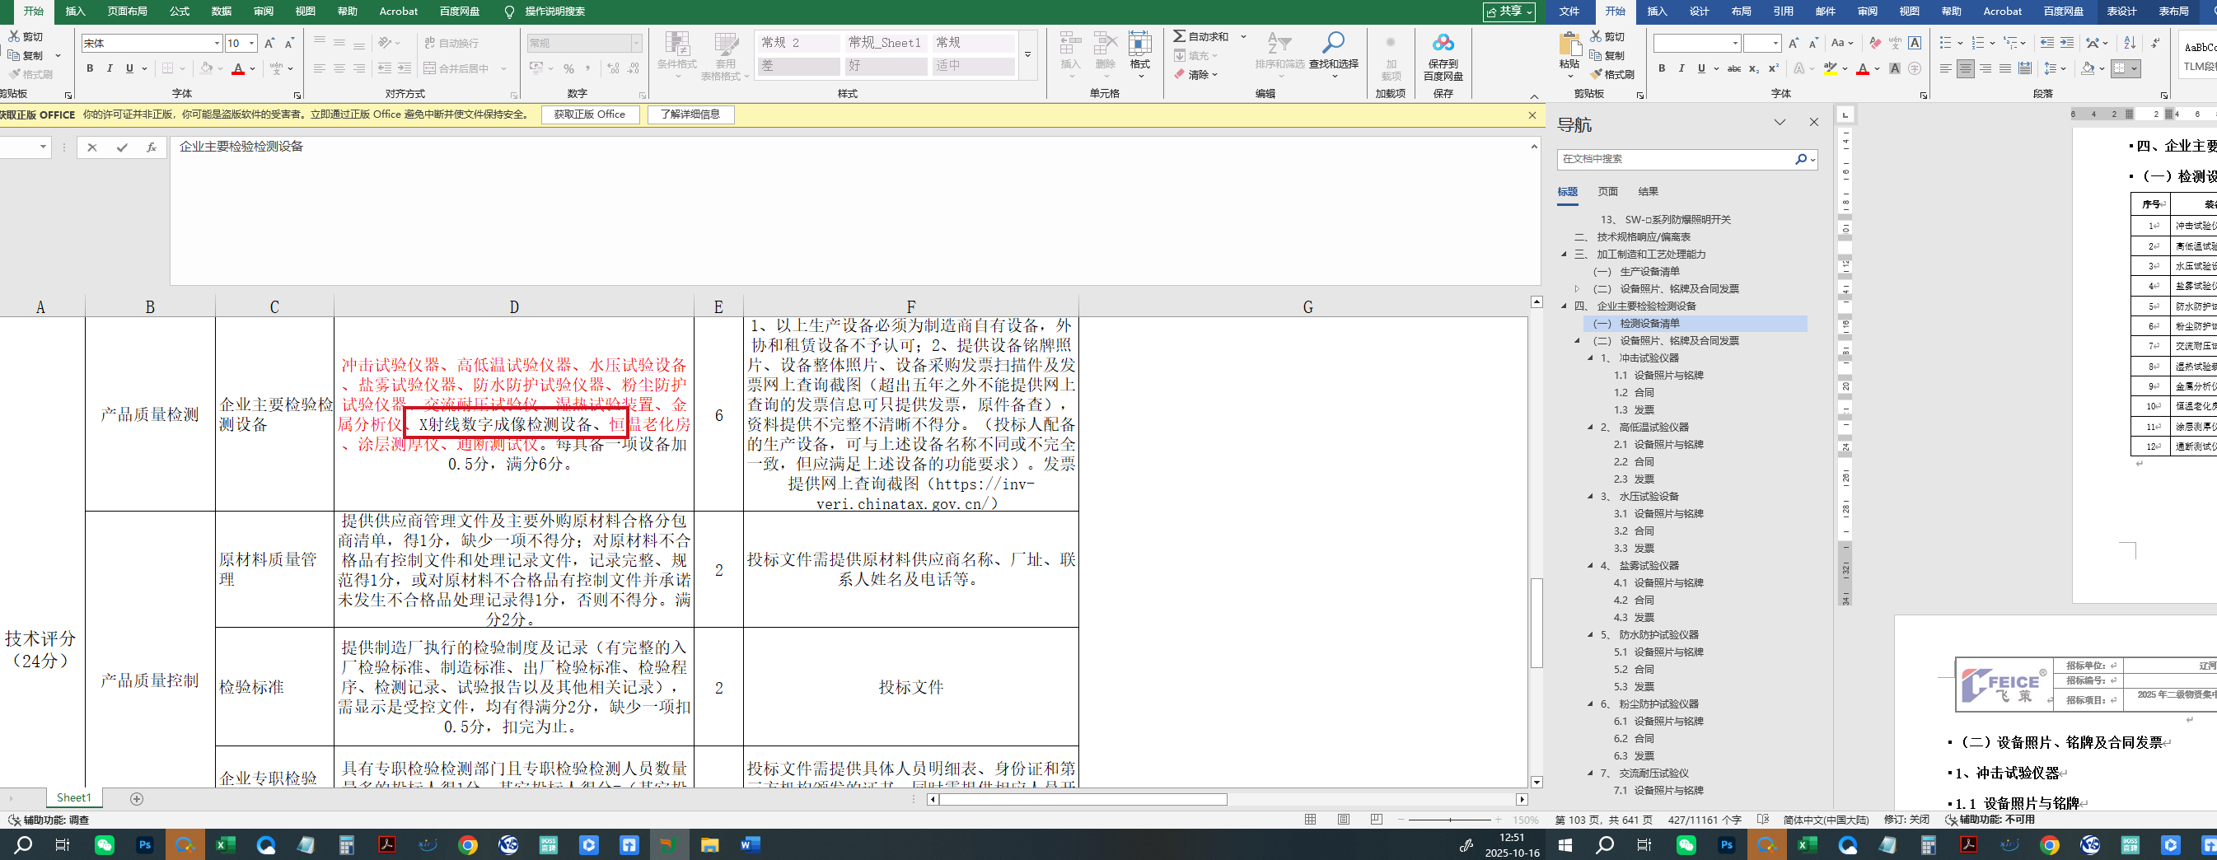This screenshot has height=860, width=2217.
Task: Collapse '四、企业主要检验检测设备' in navigation tree
Action: click(x=1564, y=306)
